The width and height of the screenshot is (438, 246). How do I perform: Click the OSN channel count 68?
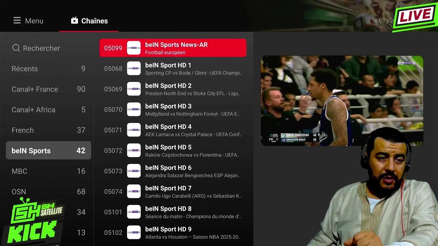[x=81, y=192]
